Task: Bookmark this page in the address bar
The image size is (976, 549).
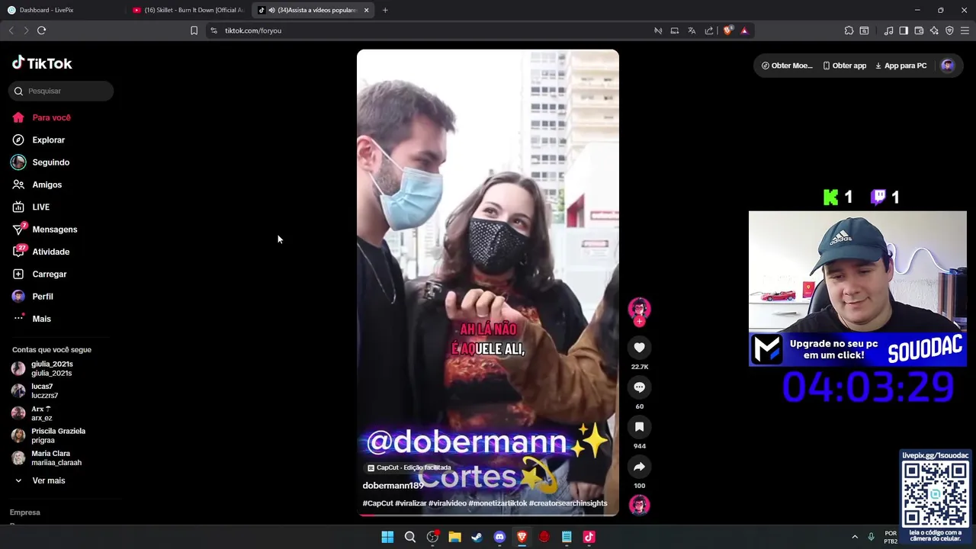Action: (x=194, y=30)
